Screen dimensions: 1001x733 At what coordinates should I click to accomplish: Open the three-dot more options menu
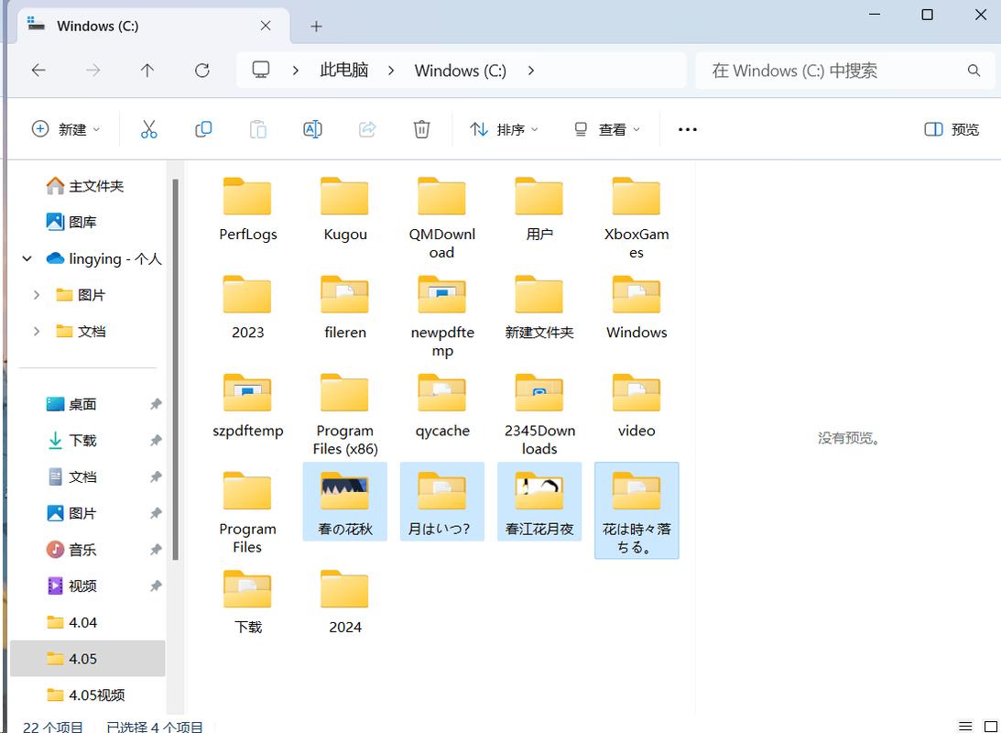click(x=688, y=129)
